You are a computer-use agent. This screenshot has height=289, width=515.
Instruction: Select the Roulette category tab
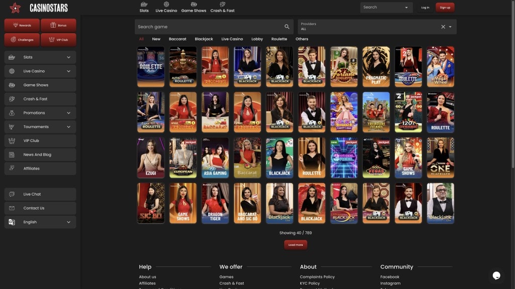279,39
